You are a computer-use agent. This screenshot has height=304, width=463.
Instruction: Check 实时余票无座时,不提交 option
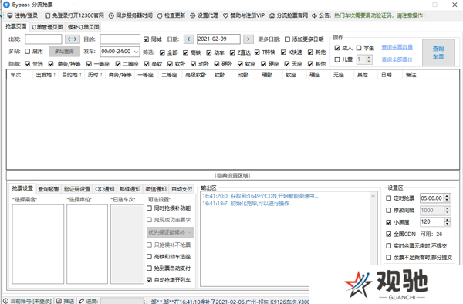tap(389, 245)
